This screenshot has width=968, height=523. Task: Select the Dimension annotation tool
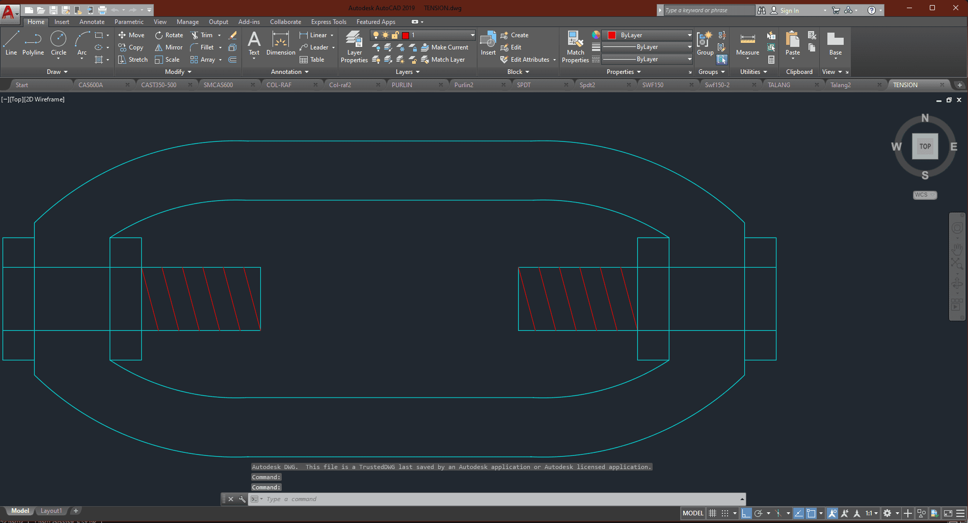(x=280, y=43)
